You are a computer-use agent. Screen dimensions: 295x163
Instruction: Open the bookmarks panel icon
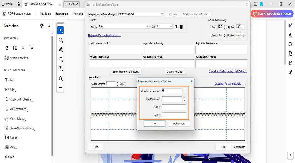(x=290, y=44)
